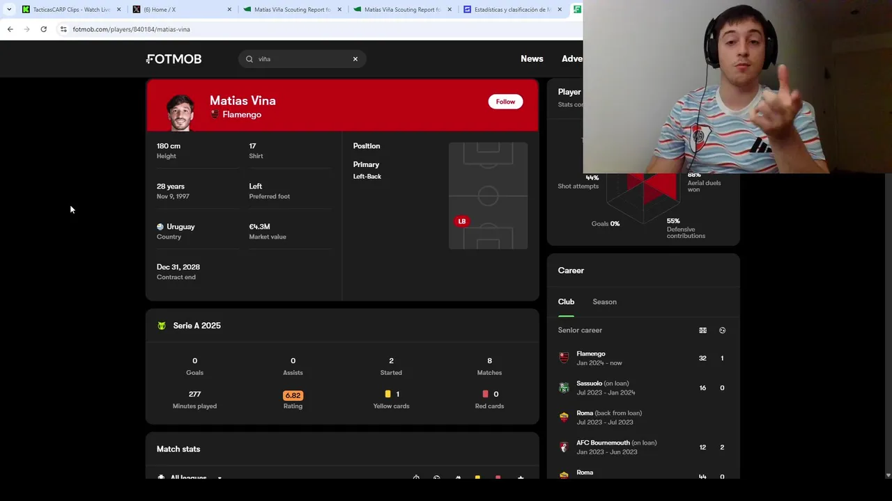Click the browser forward arrow
The height and width of the screenshot is (501, 892).
pyautogui.click(x=26, y=29)
